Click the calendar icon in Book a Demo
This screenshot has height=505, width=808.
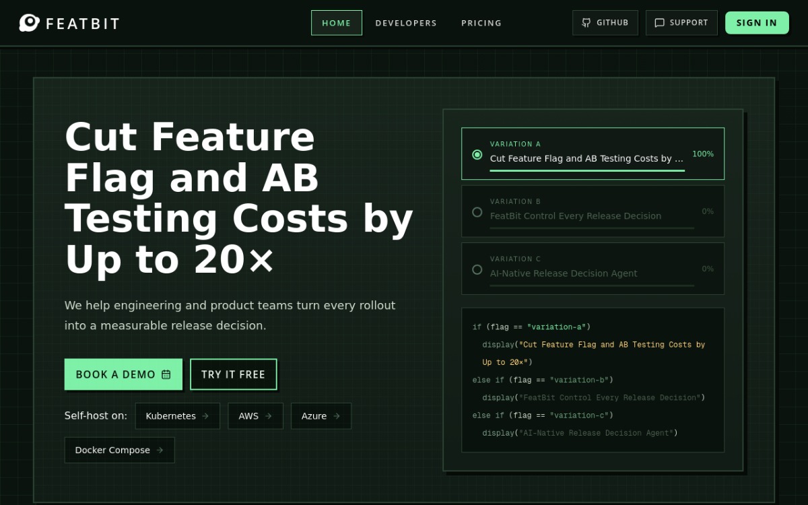pos(166,374)
